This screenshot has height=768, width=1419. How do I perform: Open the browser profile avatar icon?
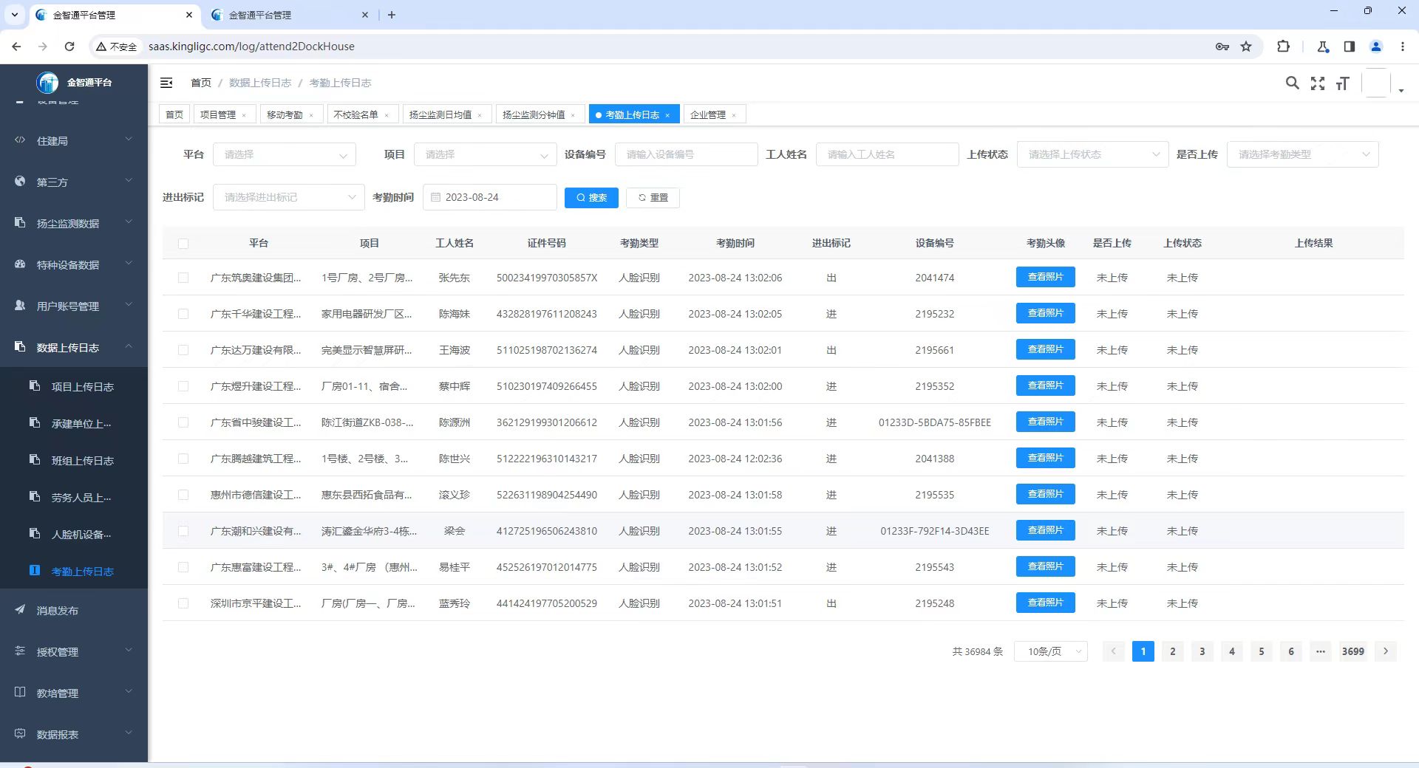(1376, 47)
